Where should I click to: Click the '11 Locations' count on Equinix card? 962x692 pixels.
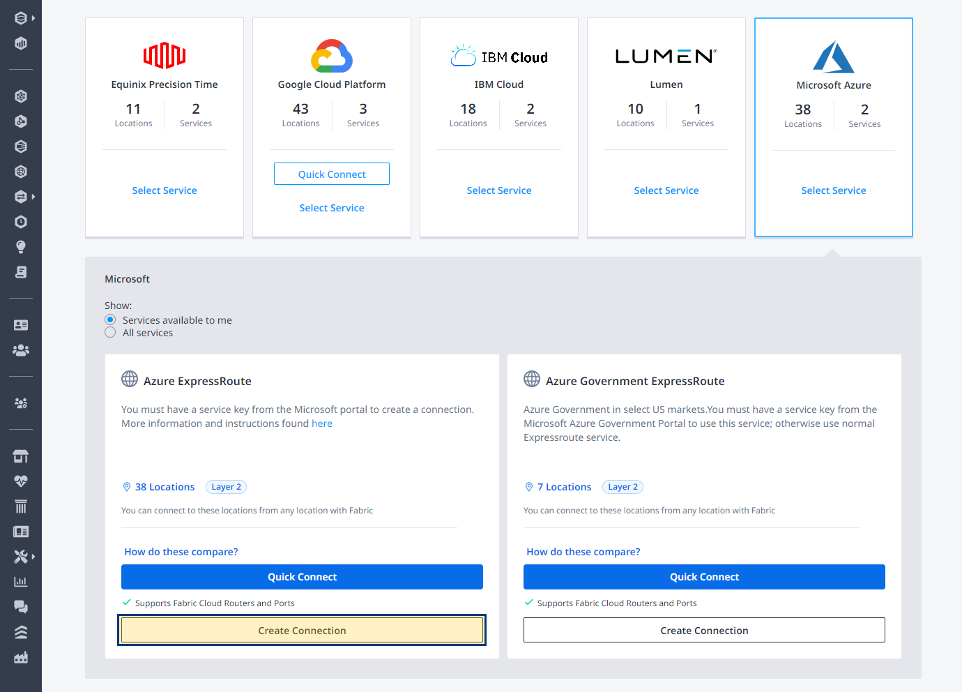(x=133, y=115)
